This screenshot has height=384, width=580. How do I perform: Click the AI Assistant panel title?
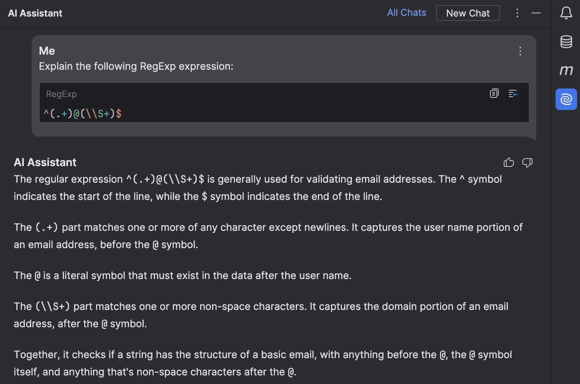tap(35, 13)
